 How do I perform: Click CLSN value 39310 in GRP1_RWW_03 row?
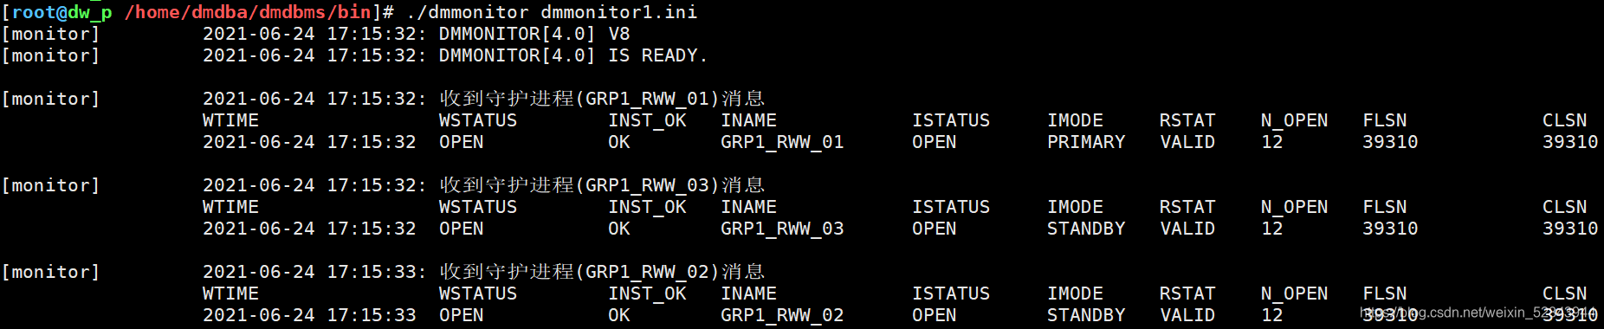point(1570,229)
